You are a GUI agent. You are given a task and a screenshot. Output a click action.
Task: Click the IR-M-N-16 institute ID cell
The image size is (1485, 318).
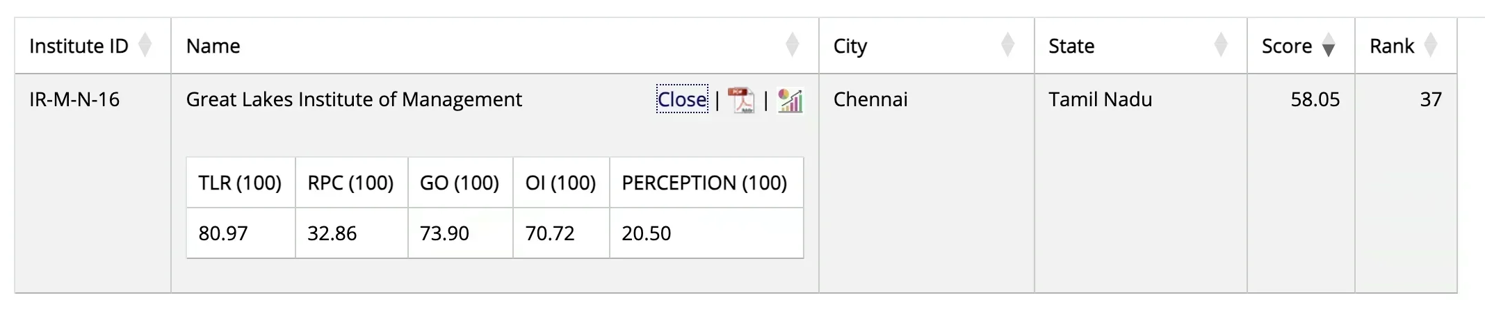(x=74, y=99)
